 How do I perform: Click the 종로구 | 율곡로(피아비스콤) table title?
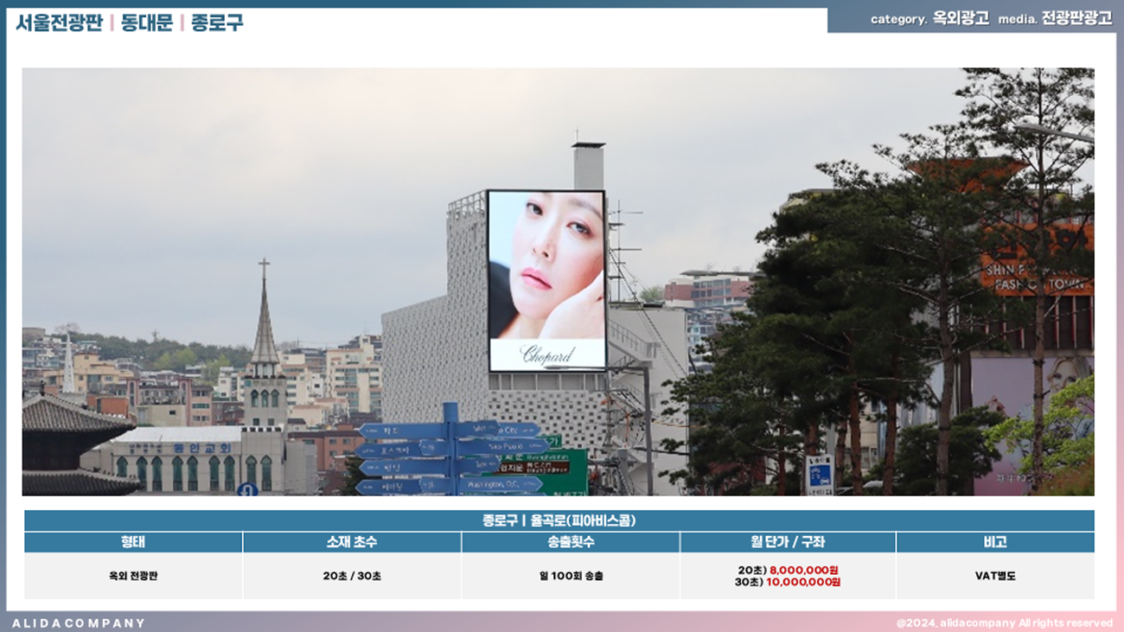[559, 520]
